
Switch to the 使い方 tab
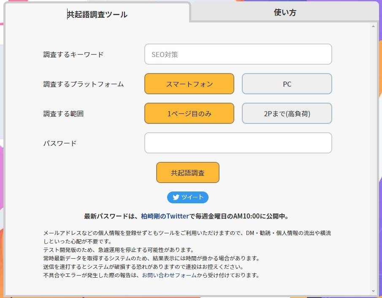(285, 12)
